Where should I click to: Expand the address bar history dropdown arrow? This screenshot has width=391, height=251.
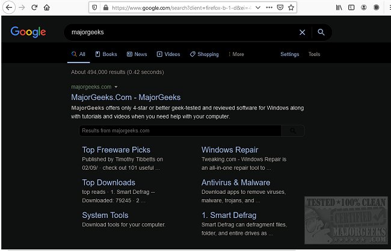(x=258, y=7)
